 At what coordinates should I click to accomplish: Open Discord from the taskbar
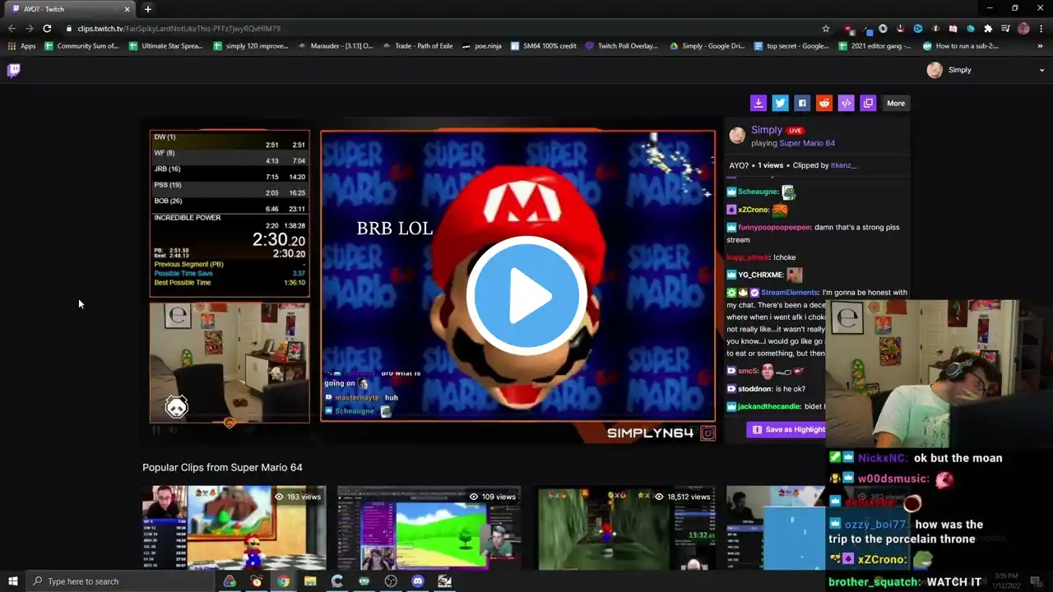[418, 581]
